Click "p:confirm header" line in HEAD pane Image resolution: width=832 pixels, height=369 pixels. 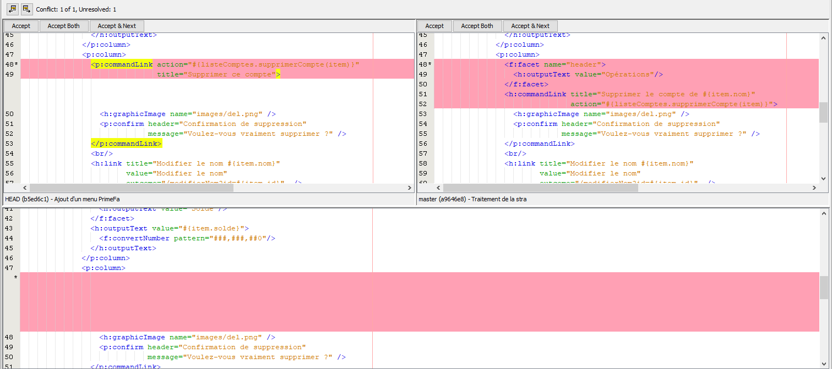[203, 124]
